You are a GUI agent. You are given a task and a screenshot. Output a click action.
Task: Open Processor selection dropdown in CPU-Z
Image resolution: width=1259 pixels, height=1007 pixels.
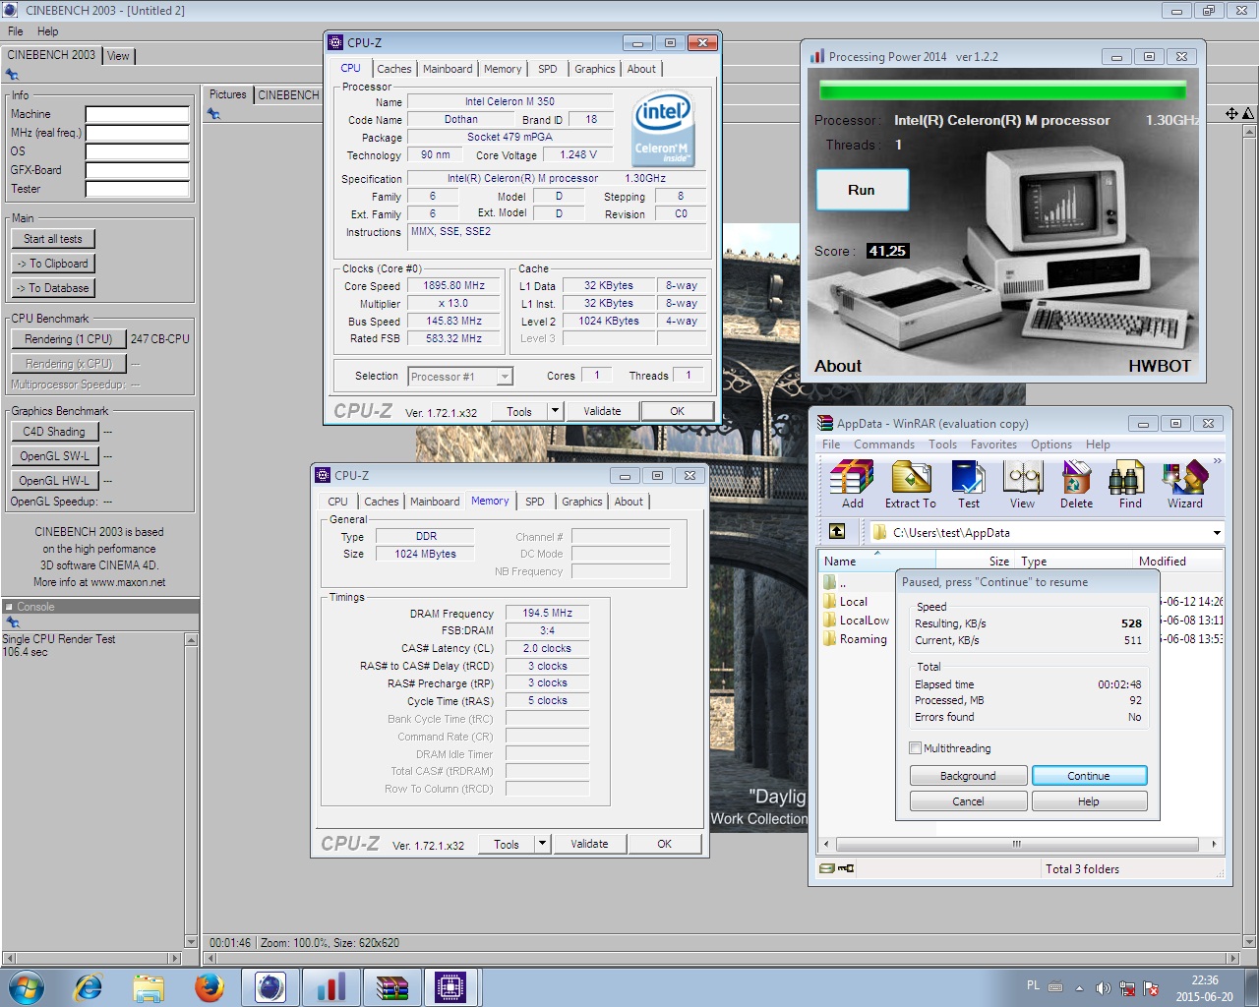pyautogui.click(x=504, y=377)
